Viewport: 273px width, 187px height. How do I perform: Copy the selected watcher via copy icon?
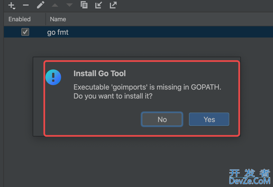tap(84, 5)
